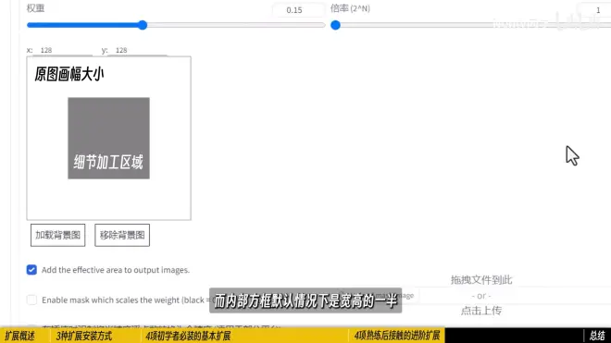Enable mask which scales the weight checkbox

[31, 300]
